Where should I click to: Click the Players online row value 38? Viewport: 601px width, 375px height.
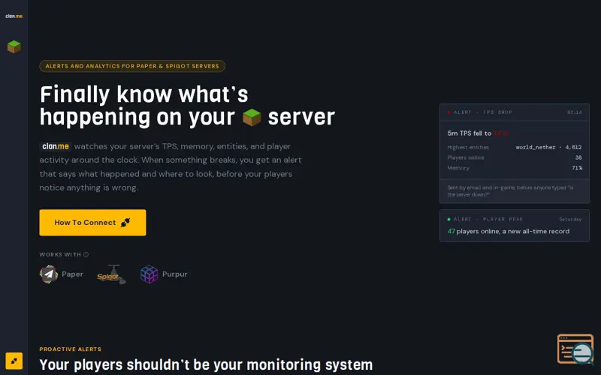tap(578, 157)
